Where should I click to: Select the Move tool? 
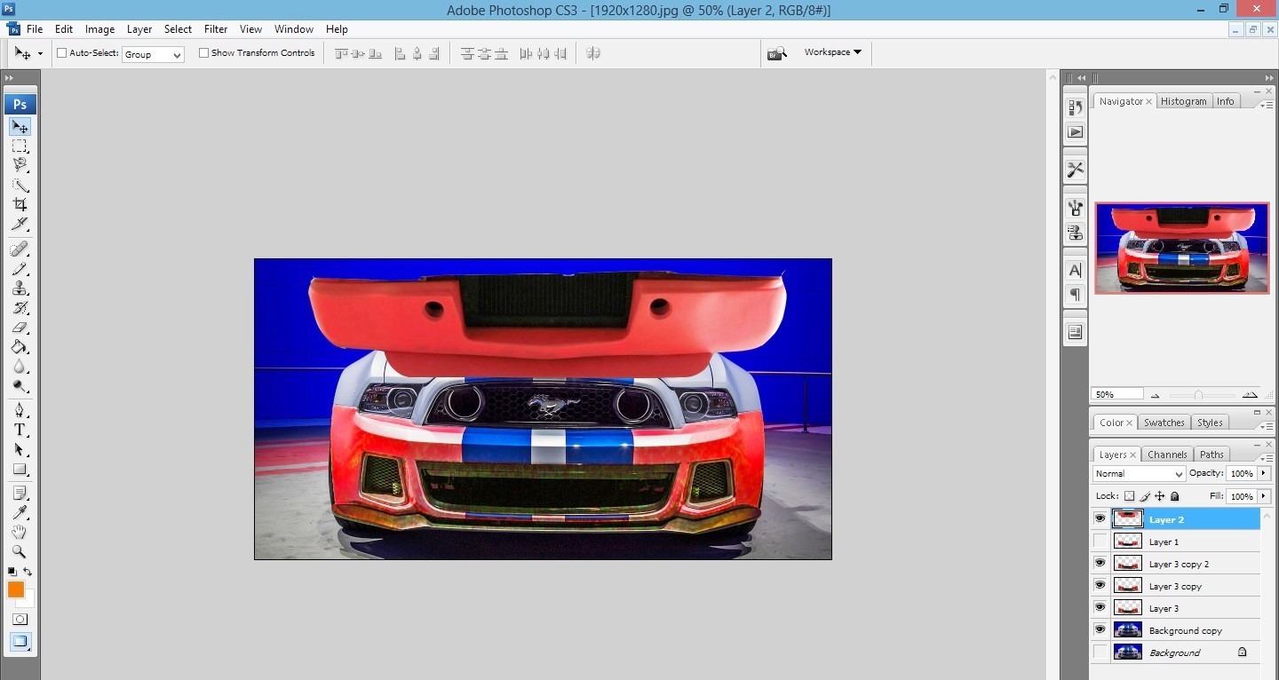[x=20, y=127]
